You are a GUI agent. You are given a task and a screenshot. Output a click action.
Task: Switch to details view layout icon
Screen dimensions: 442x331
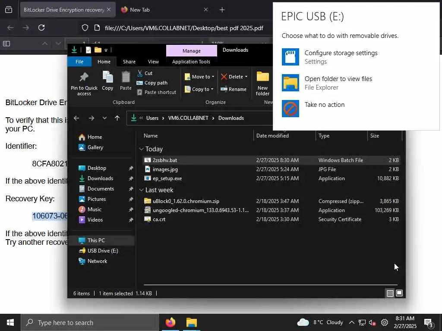pyautogui.click(x=390, y=293)
